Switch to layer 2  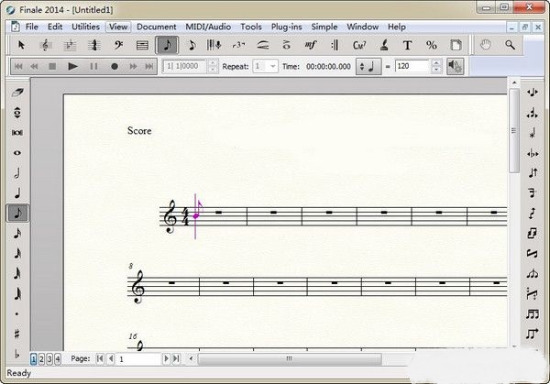42,359
